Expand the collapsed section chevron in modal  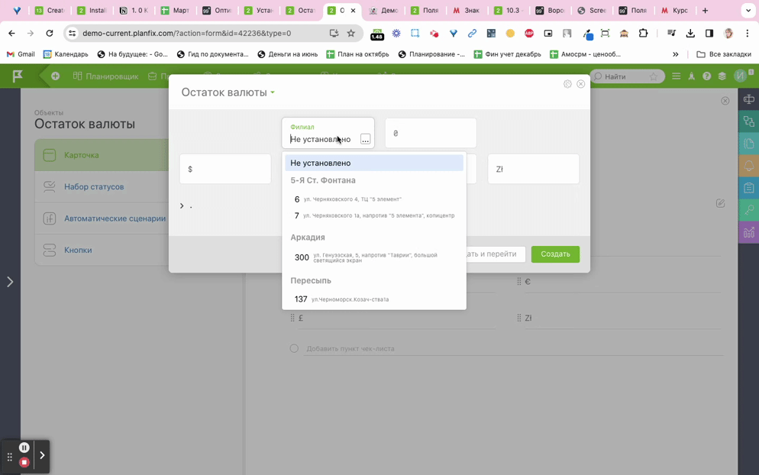point(182,205)
